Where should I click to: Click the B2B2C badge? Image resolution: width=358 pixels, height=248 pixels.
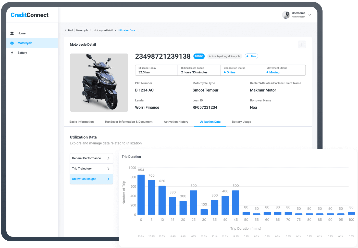pyautogui.click(x=199, y=56)
